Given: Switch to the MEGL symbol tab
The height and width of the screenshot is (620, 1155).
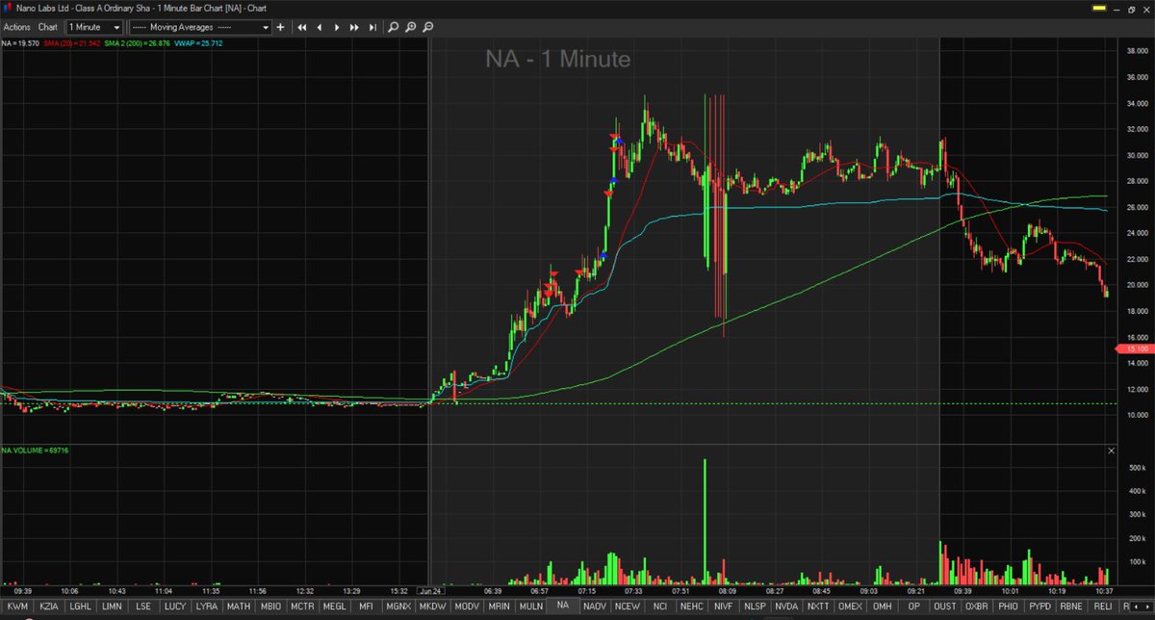Looking at the screenshot, I should coord(335,607).
